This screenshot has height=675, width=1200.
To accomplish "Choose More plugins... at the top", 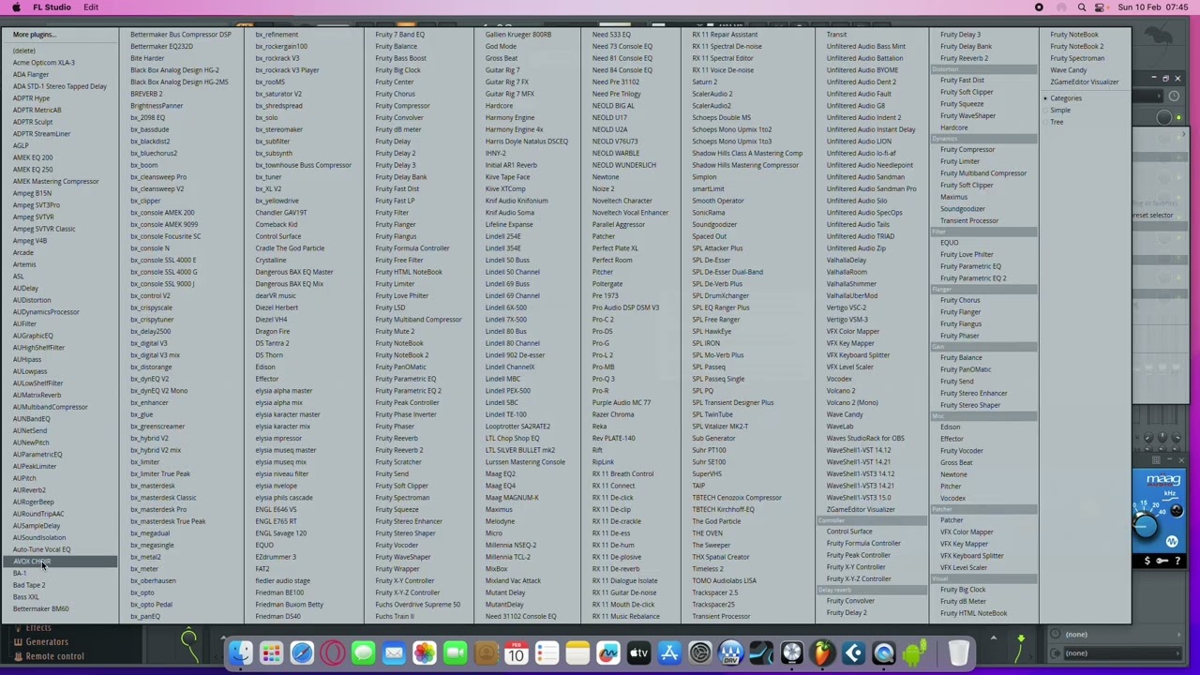I will click(34, 35).
